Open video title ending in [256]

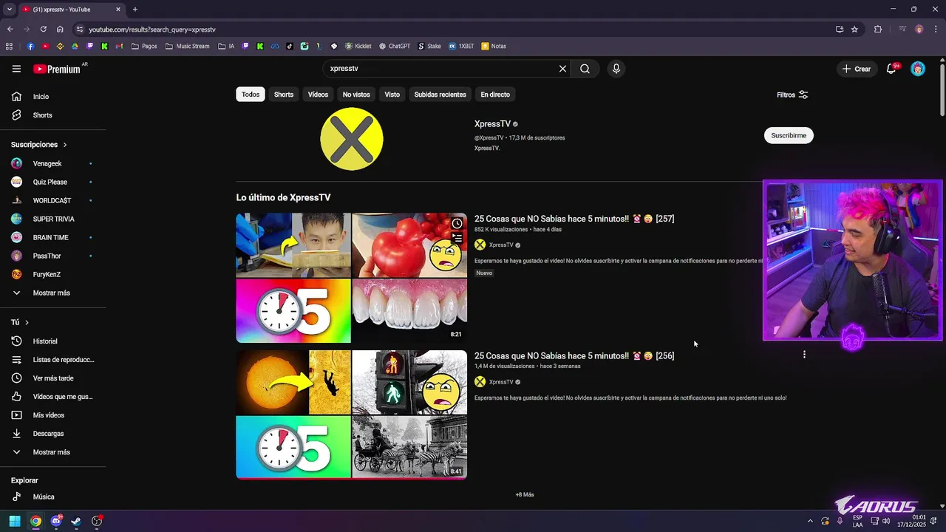(574, 356)
